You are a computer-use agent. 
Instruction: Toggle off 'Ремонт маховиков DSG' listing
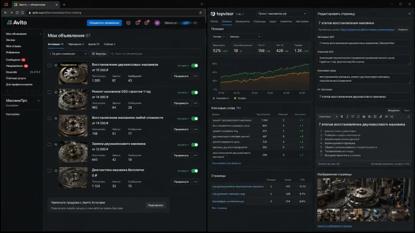(x=194, y=92)
